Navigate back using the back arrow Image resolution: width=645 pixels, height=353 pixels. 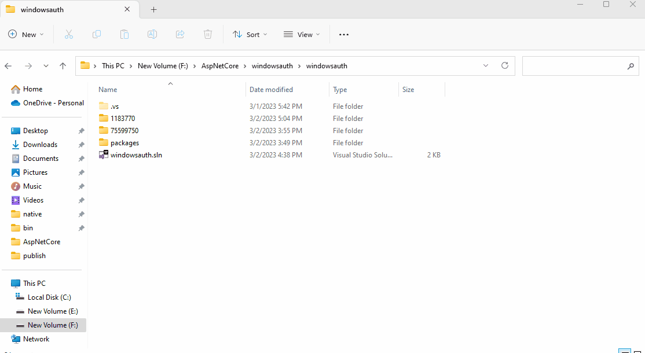pos(8,65)
